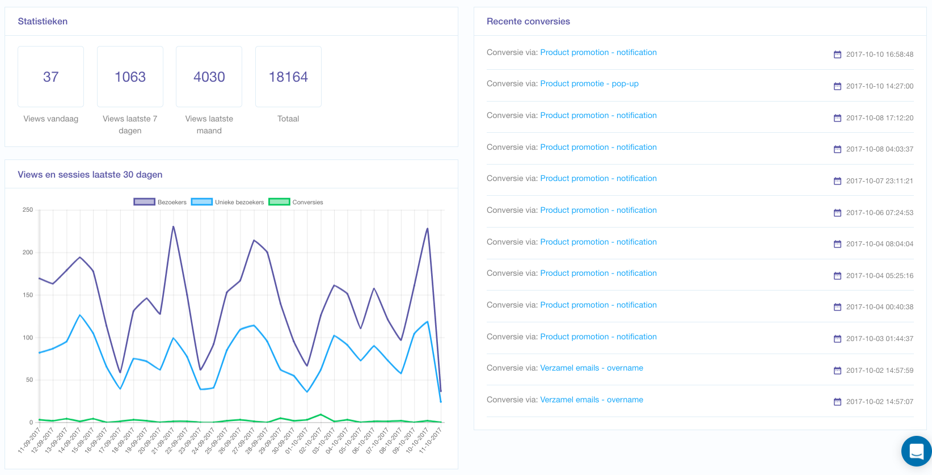The width and height of the screenshot is (932, 475).
Task: Click calendar icon beside 2017-10-07 23:11:21
Action: 837,181
